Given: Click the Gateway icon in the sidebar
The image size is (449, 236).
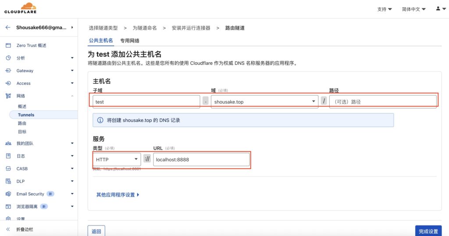Looking at the screenshot, I should 8,70.
